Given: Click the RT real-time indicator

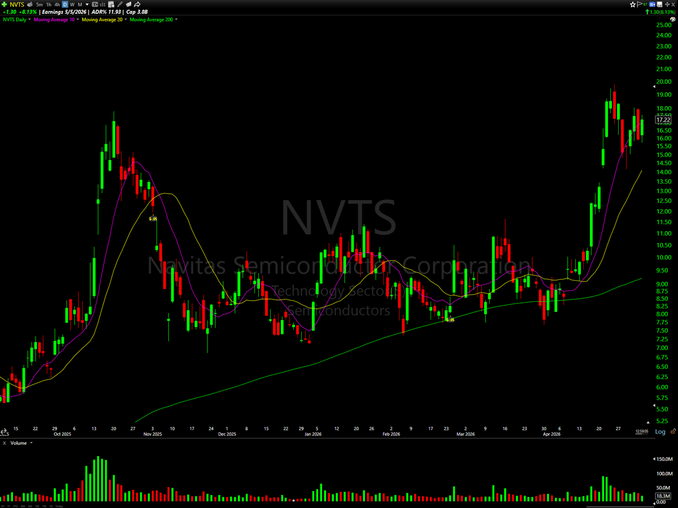Looking at the screenshot, I should tap(645, 5).
